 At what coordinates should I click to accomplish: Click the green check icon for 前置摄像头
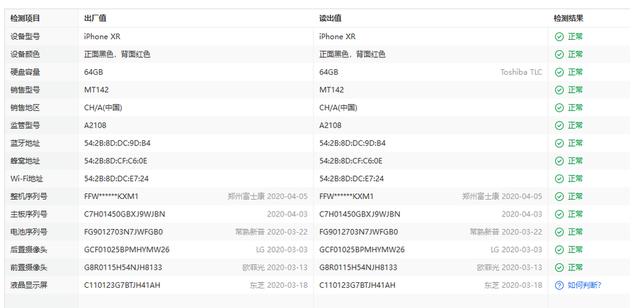[559, 267]
